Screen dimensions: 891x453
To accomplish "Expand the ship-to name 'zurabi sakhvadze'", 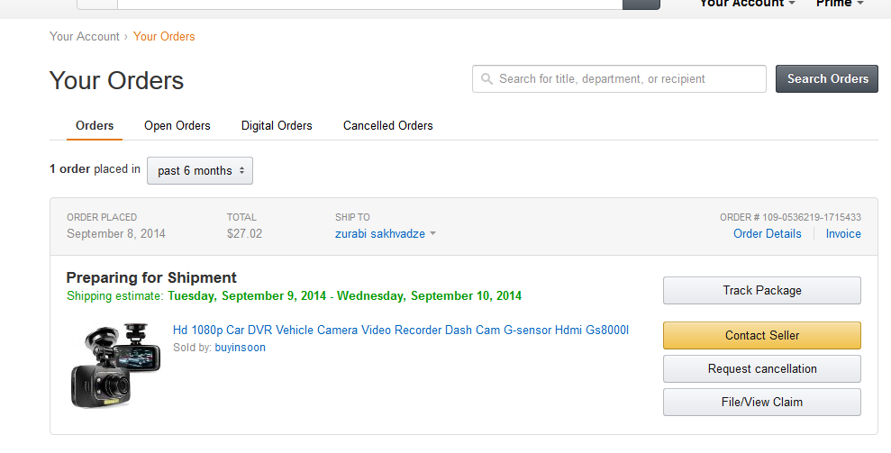I will [x=386, y=234].
